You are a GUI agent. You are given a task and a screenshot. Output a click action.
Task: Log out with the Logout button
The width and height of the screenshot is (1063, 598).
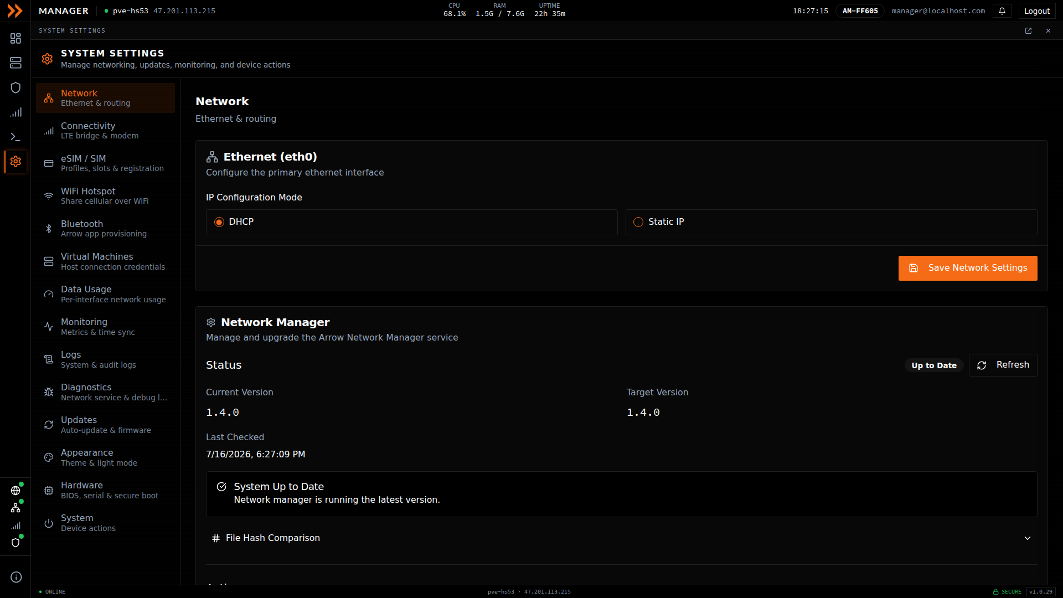(1036, 11)
